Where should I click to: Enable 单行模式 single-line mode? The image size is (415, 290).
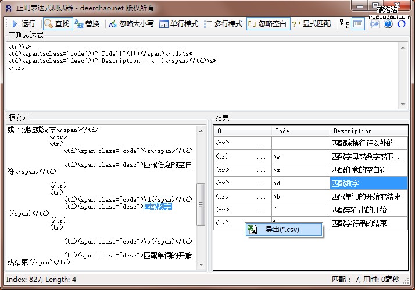[180, 24]
